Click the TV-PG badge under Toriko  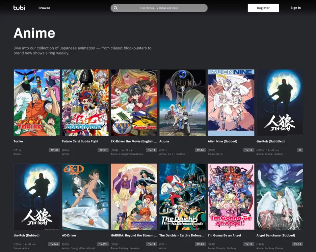(54, 150)
